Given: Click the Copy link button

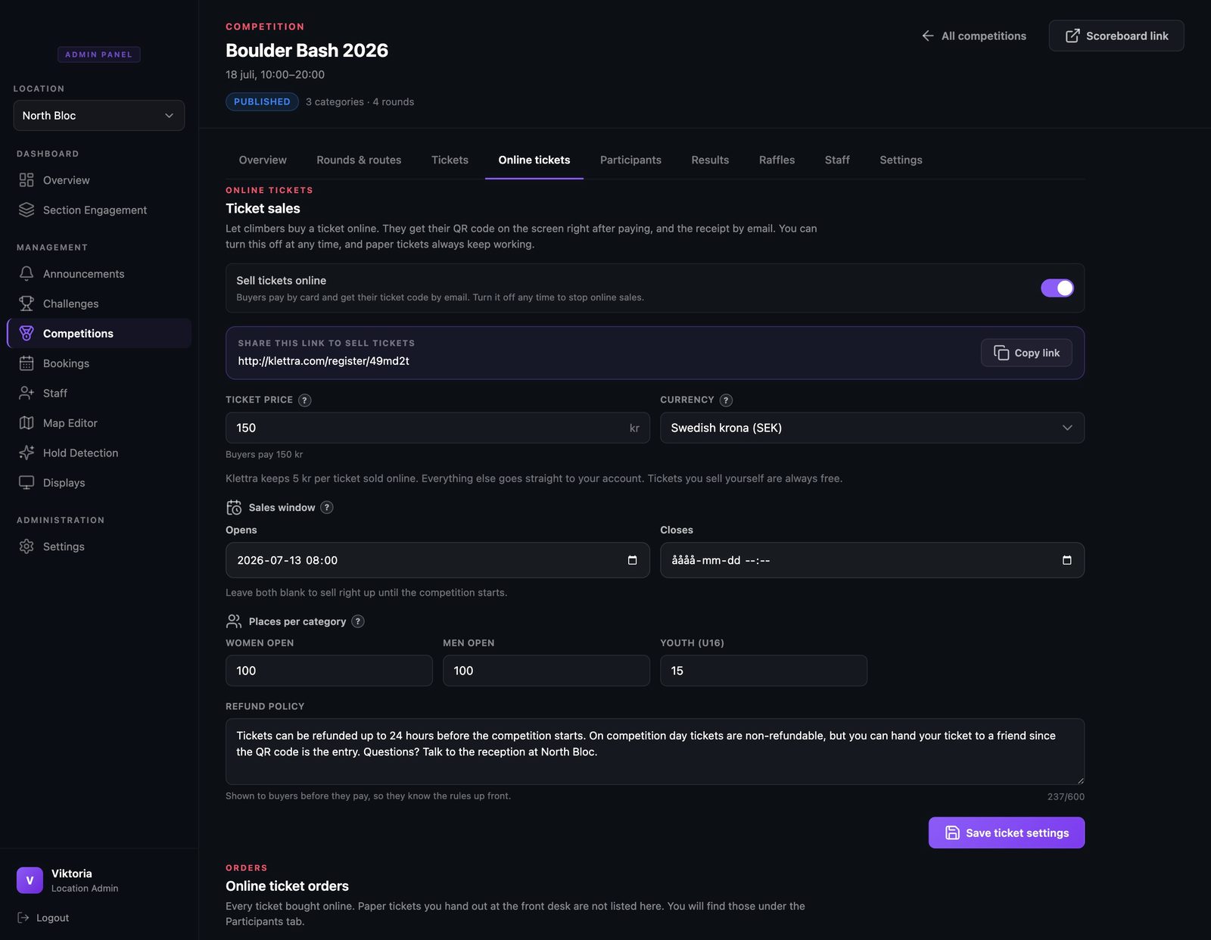Looking at the screenshot, I should click(1026, 353).
